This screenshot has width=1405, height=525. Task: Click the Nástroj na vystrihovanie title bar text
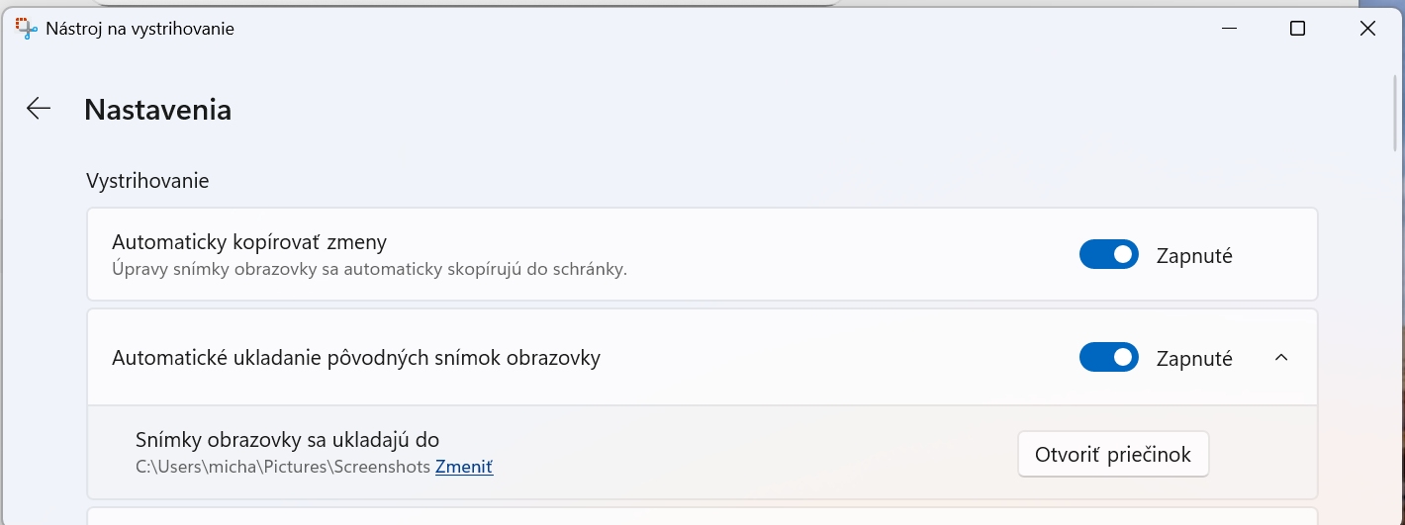[x=140, y=29]
